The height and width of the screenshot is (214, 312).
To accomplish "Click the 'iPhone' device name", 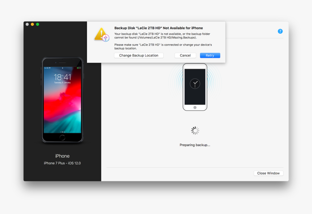I will point(62,156).
